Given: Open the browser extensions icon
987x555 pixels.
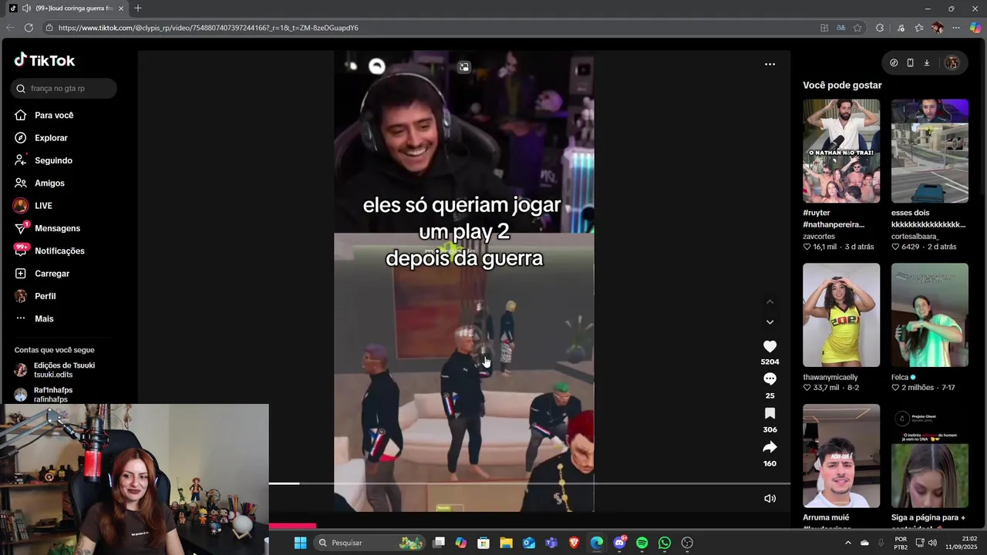Looking at the screenshot, I should pos(880,28).
